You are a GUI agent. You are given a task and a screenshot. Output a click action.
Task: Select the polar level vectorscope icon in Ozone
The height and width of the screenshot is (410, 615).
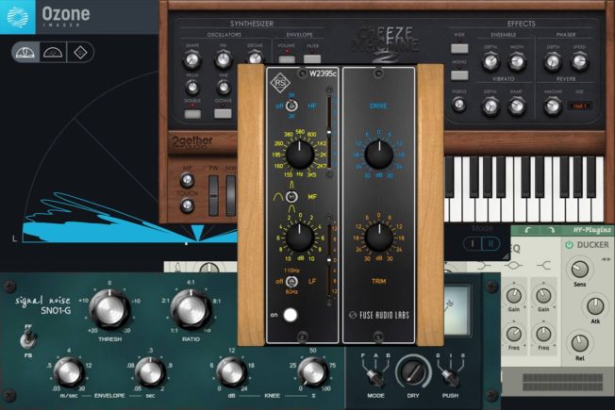point(53,52)
